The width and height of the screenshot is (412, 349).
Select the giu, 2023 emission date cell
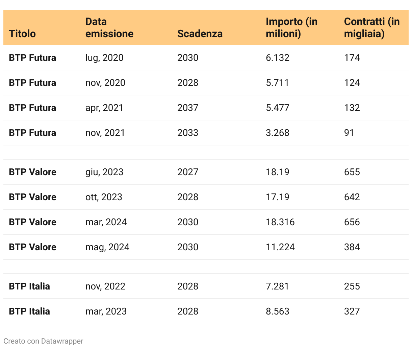tap(104, 172)
